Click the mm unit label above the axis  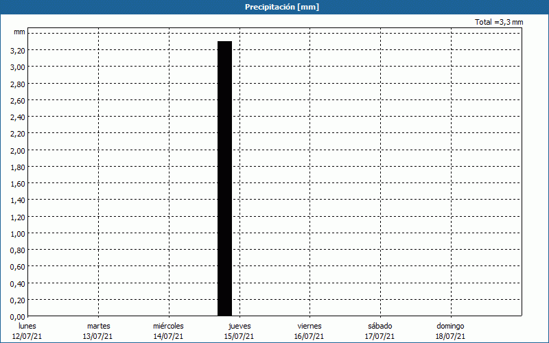(19, 32)
